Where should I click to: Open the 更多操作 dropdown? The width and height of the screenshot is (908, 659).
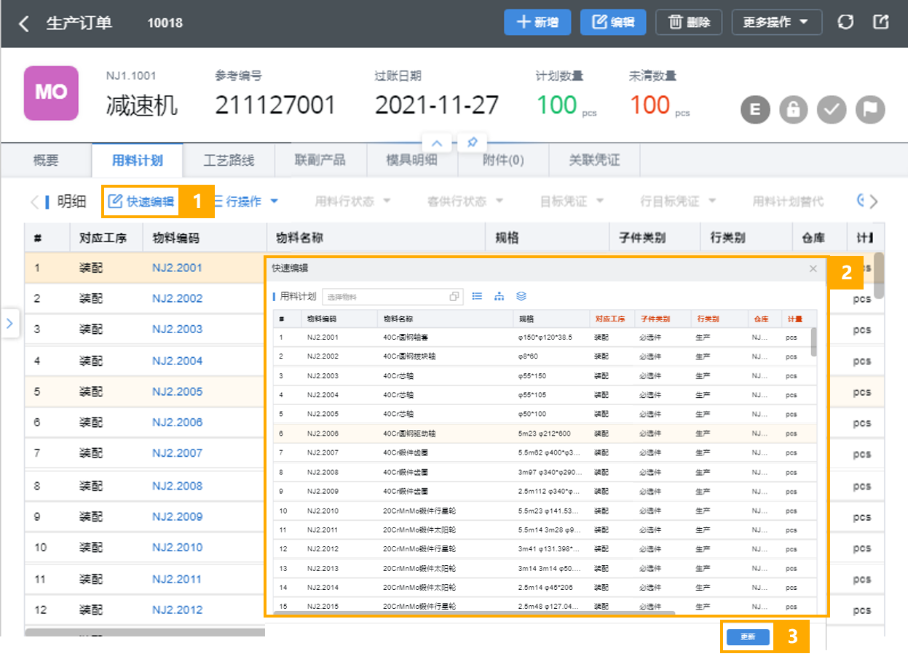pyautogui.click(x=777, y=23)
